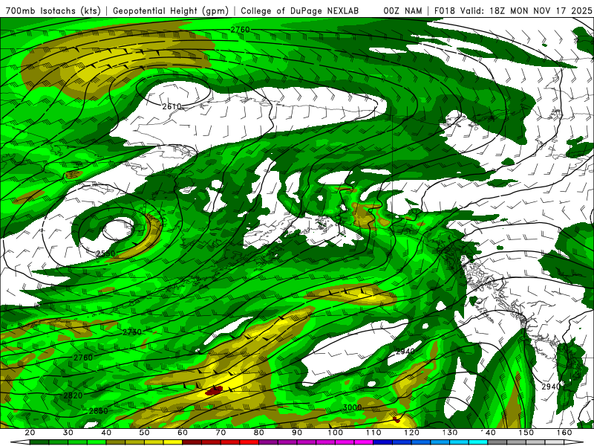Screen dimensions: 594x446
Task: Click the 40 knot value on the color scale
Action: click(106, 433)
